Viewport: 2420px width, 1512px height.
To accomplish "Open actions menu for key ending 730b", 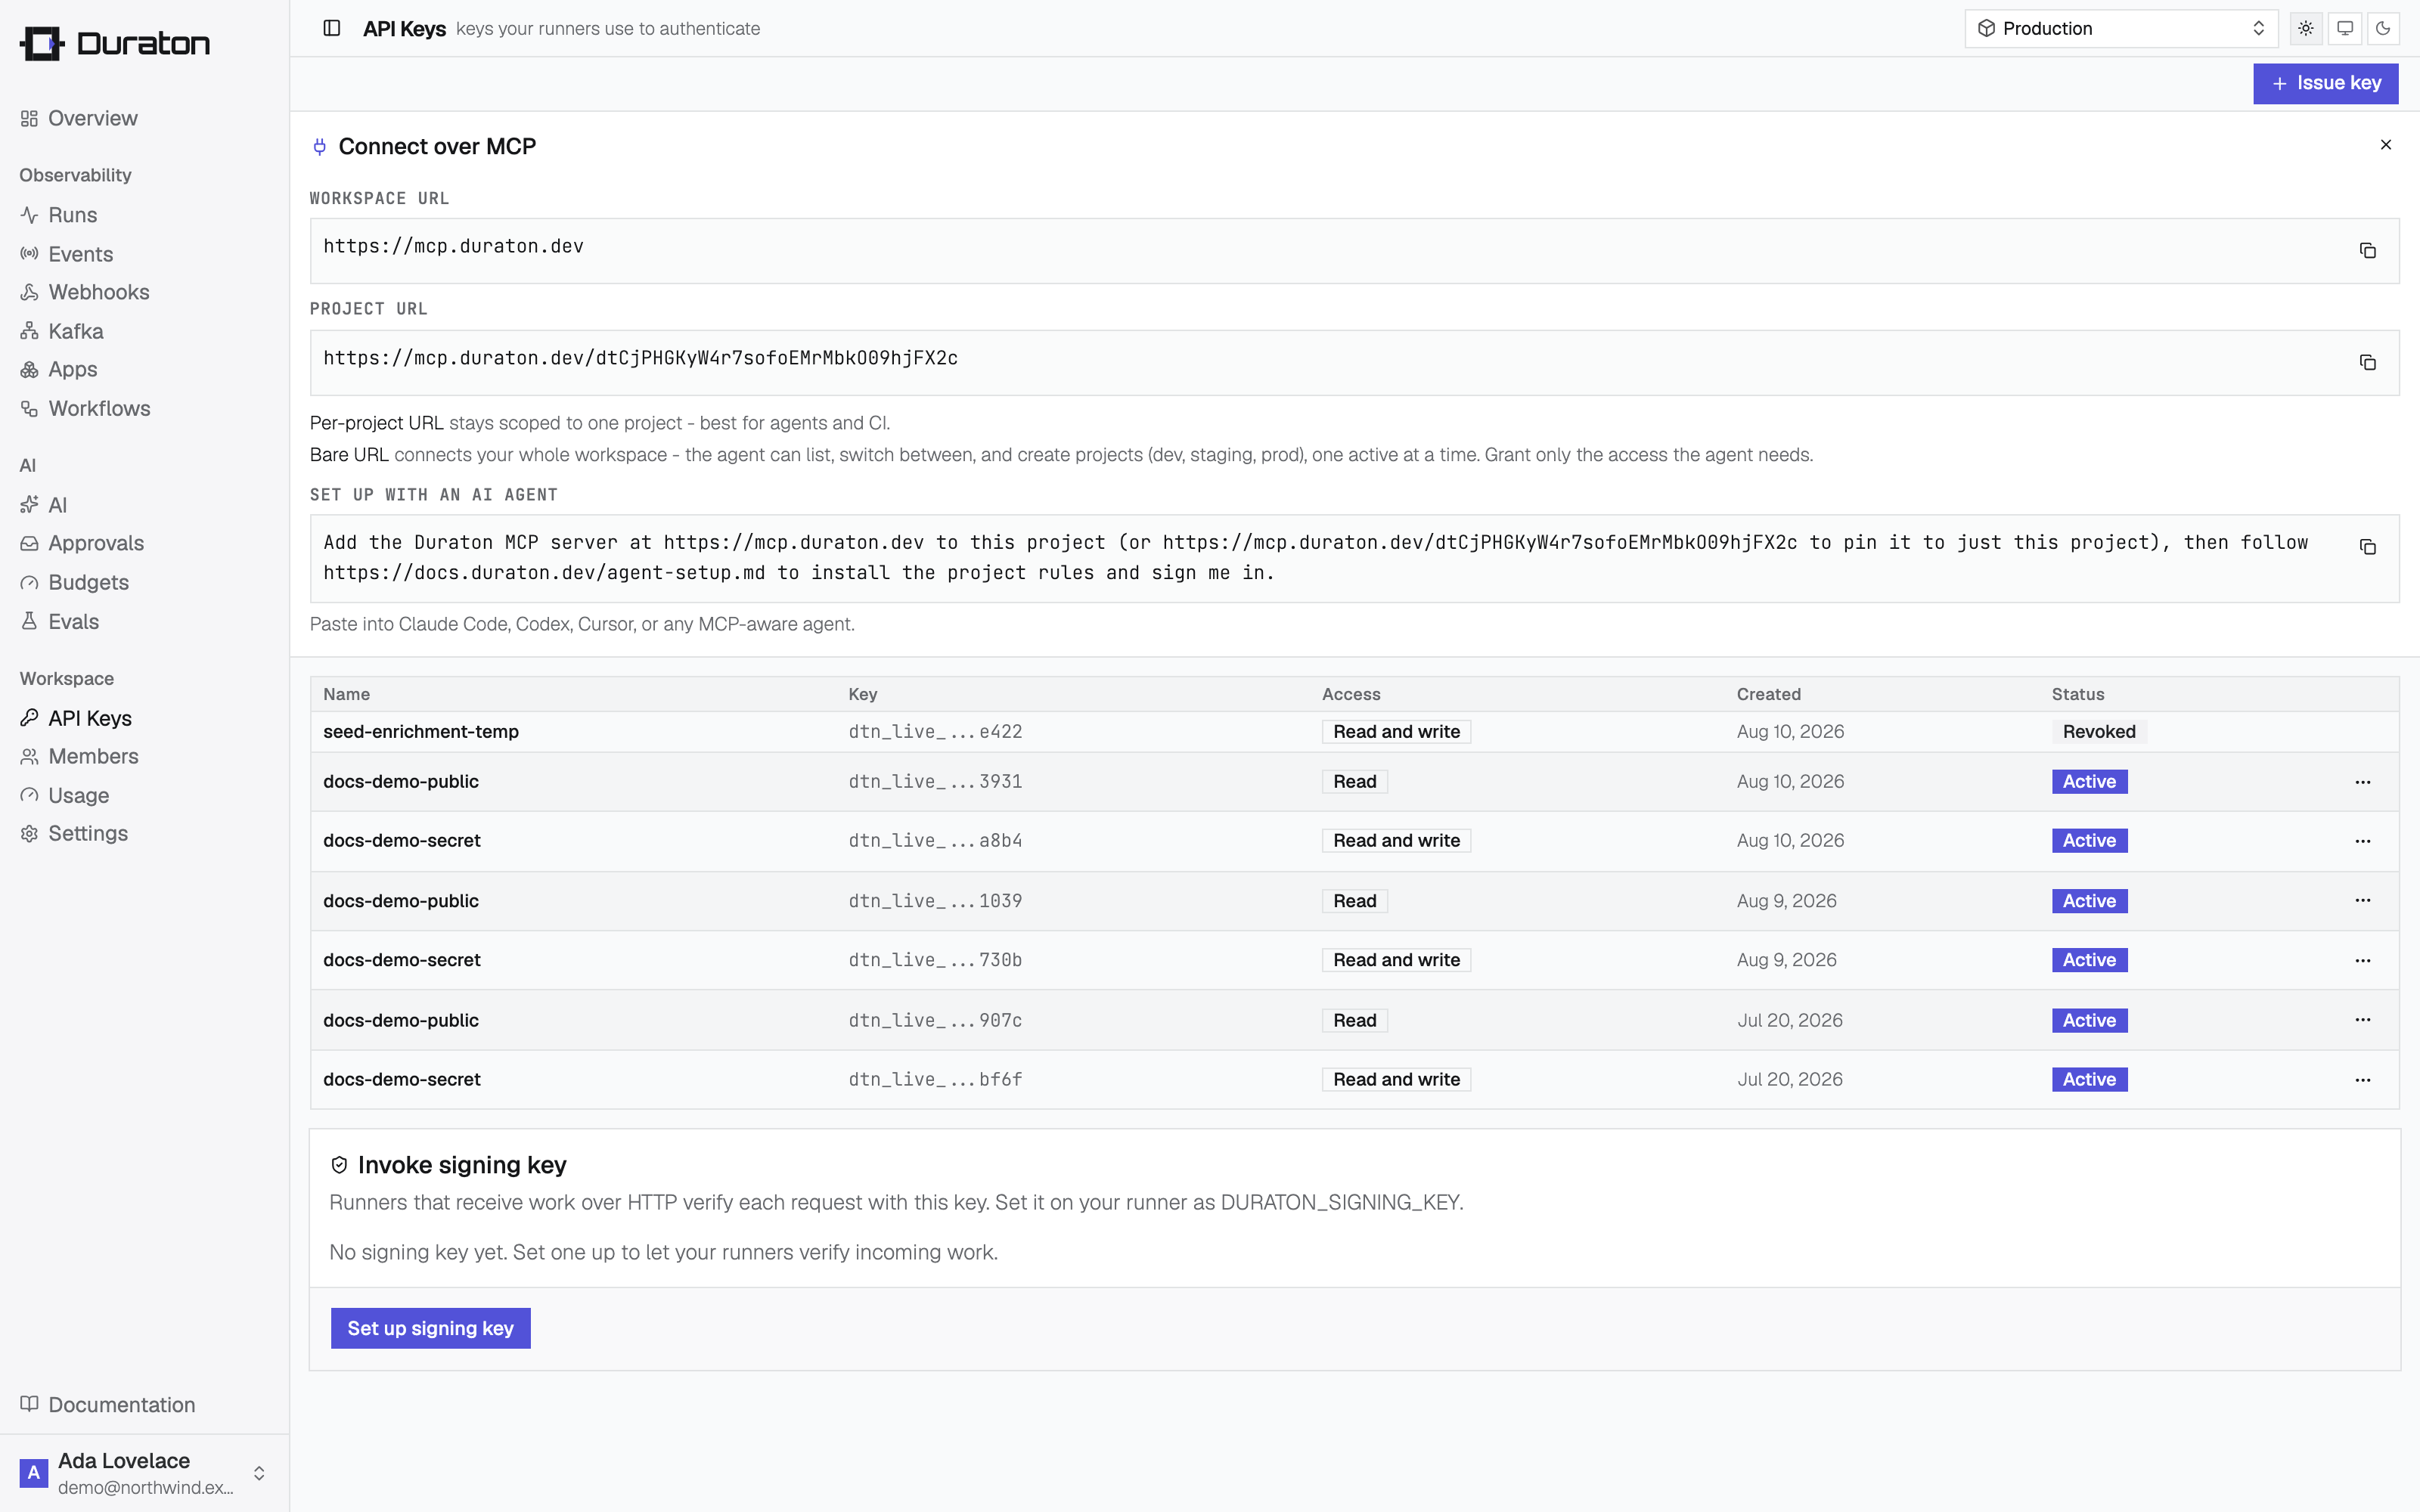I will (x=2362, y=960).
